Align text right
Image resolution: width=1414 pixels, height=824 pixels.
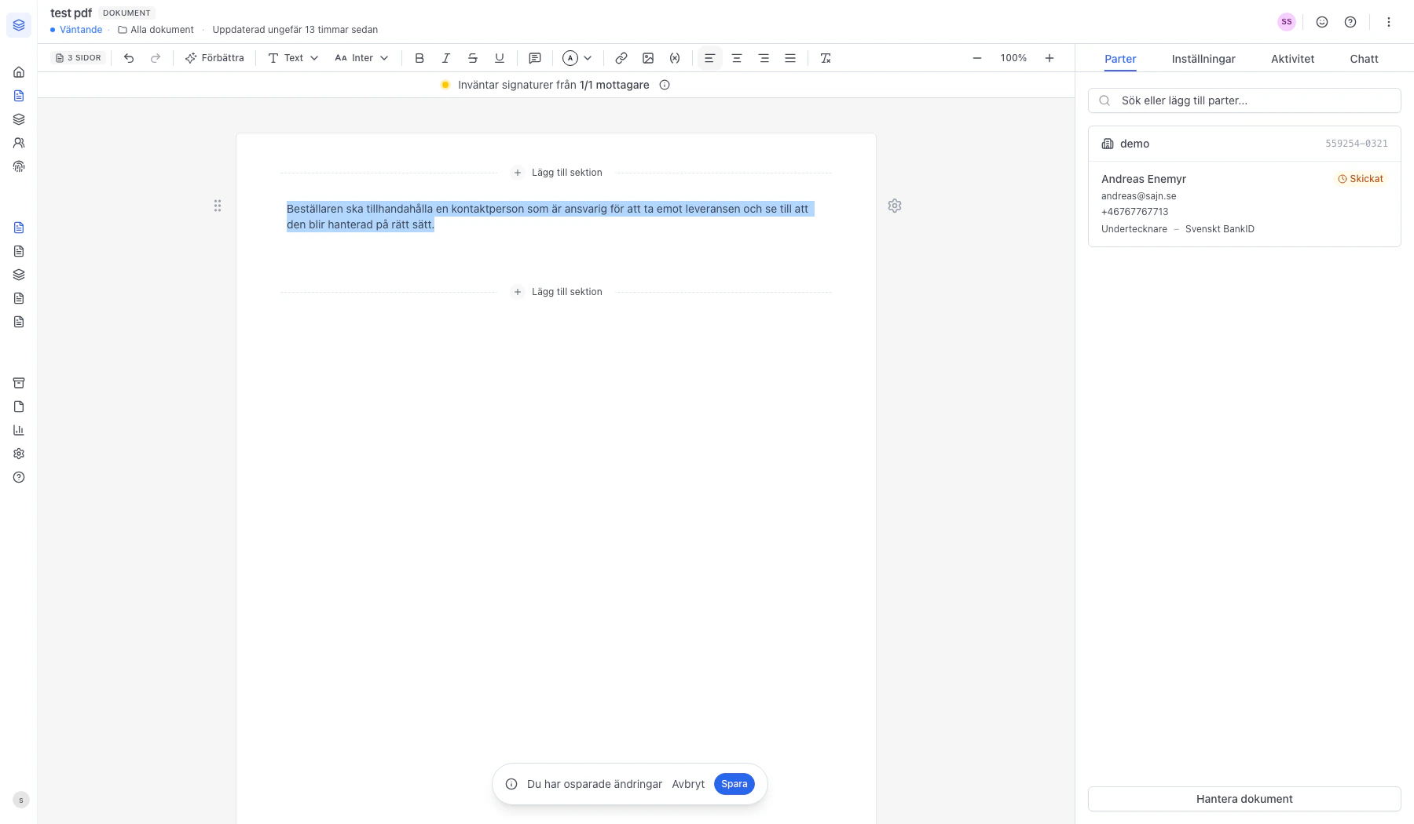[764, 58]
